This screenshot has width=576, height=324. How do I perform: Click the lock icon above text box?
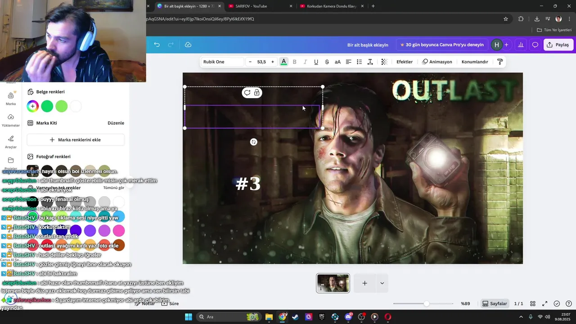[x=257, y=93]
